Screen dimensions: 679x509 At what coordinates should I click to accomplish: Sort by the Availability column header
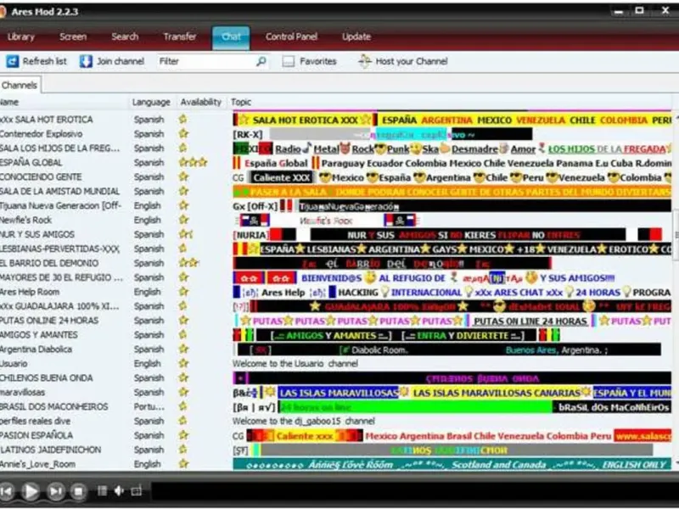[x=201, y=102]
